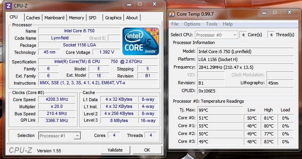This screenshot has height=159, width=302.
Task: Click the Name field Intel Core i5 750
Action: [x=80, y=31]
